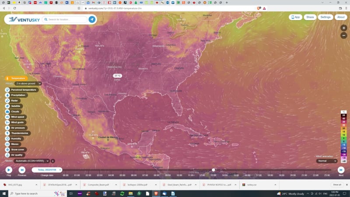Click Show all downloads
The width and height of the screenshot is (350, 197).
[337, 185]
